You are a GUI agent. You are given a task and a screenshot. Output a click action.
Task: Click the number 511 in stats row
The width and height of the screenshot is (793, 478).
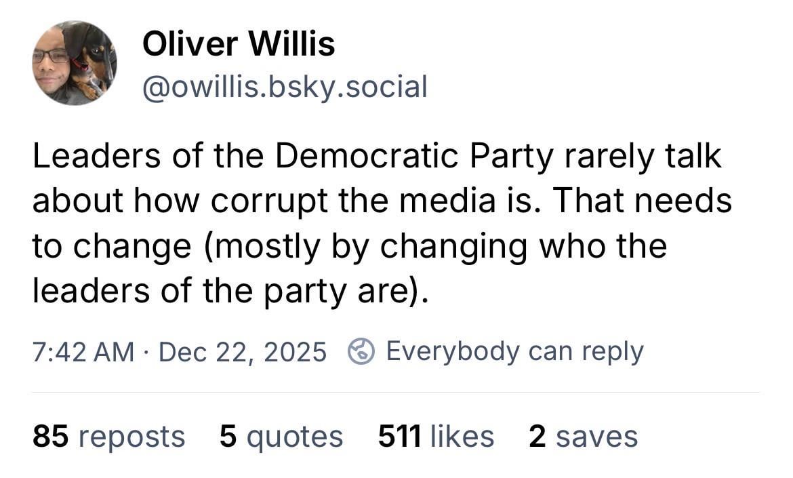click(x=399, y=436)
